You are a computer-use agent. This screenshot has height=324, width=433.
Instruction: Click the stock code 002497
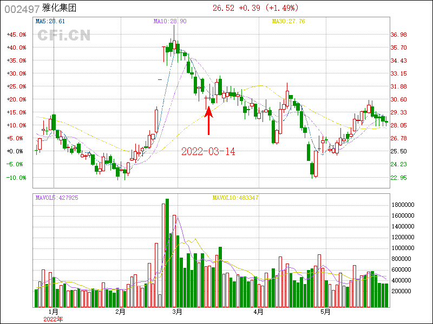pos(22,9)
